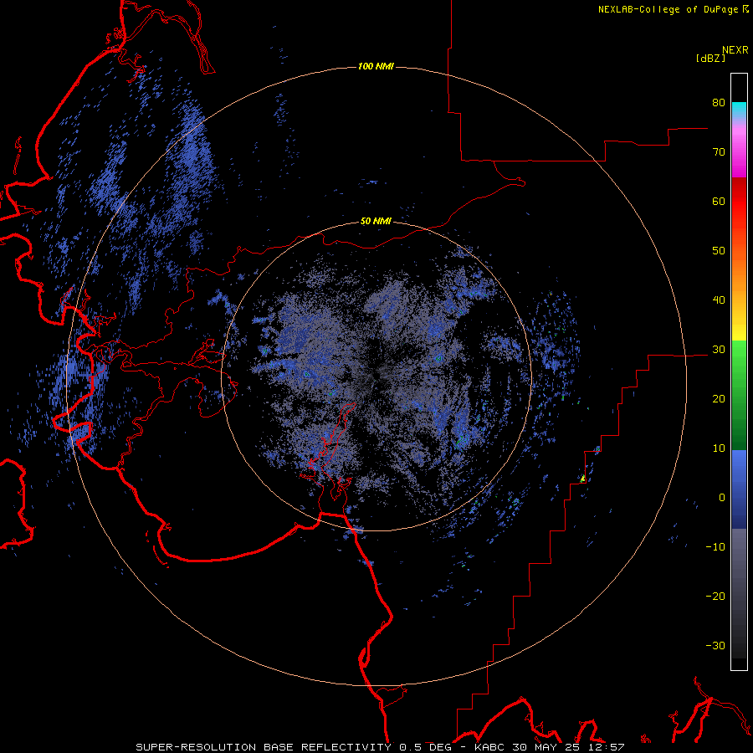Click the SUPER-RESOLUTION BASE REFLECTIVITY caption text
753x753 pixels.
(264, 747)
